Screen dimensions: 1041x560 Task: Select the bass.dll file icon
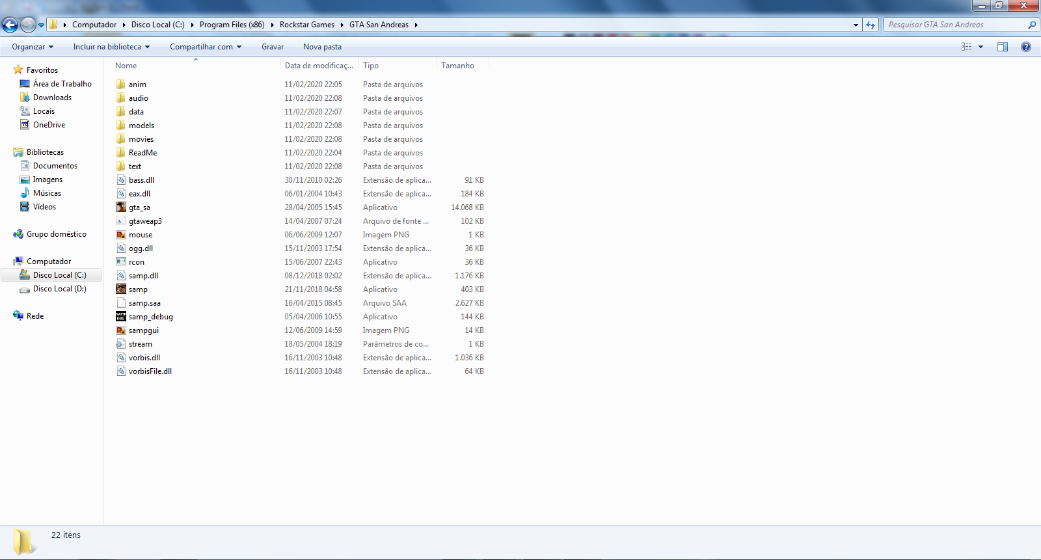pyautogui.click(x=121, y=180)
